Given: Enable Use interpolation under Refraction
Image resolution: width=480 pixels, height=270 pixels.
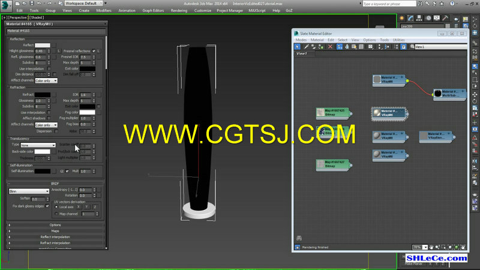Looking at the screenshot, I should [49, 112].
